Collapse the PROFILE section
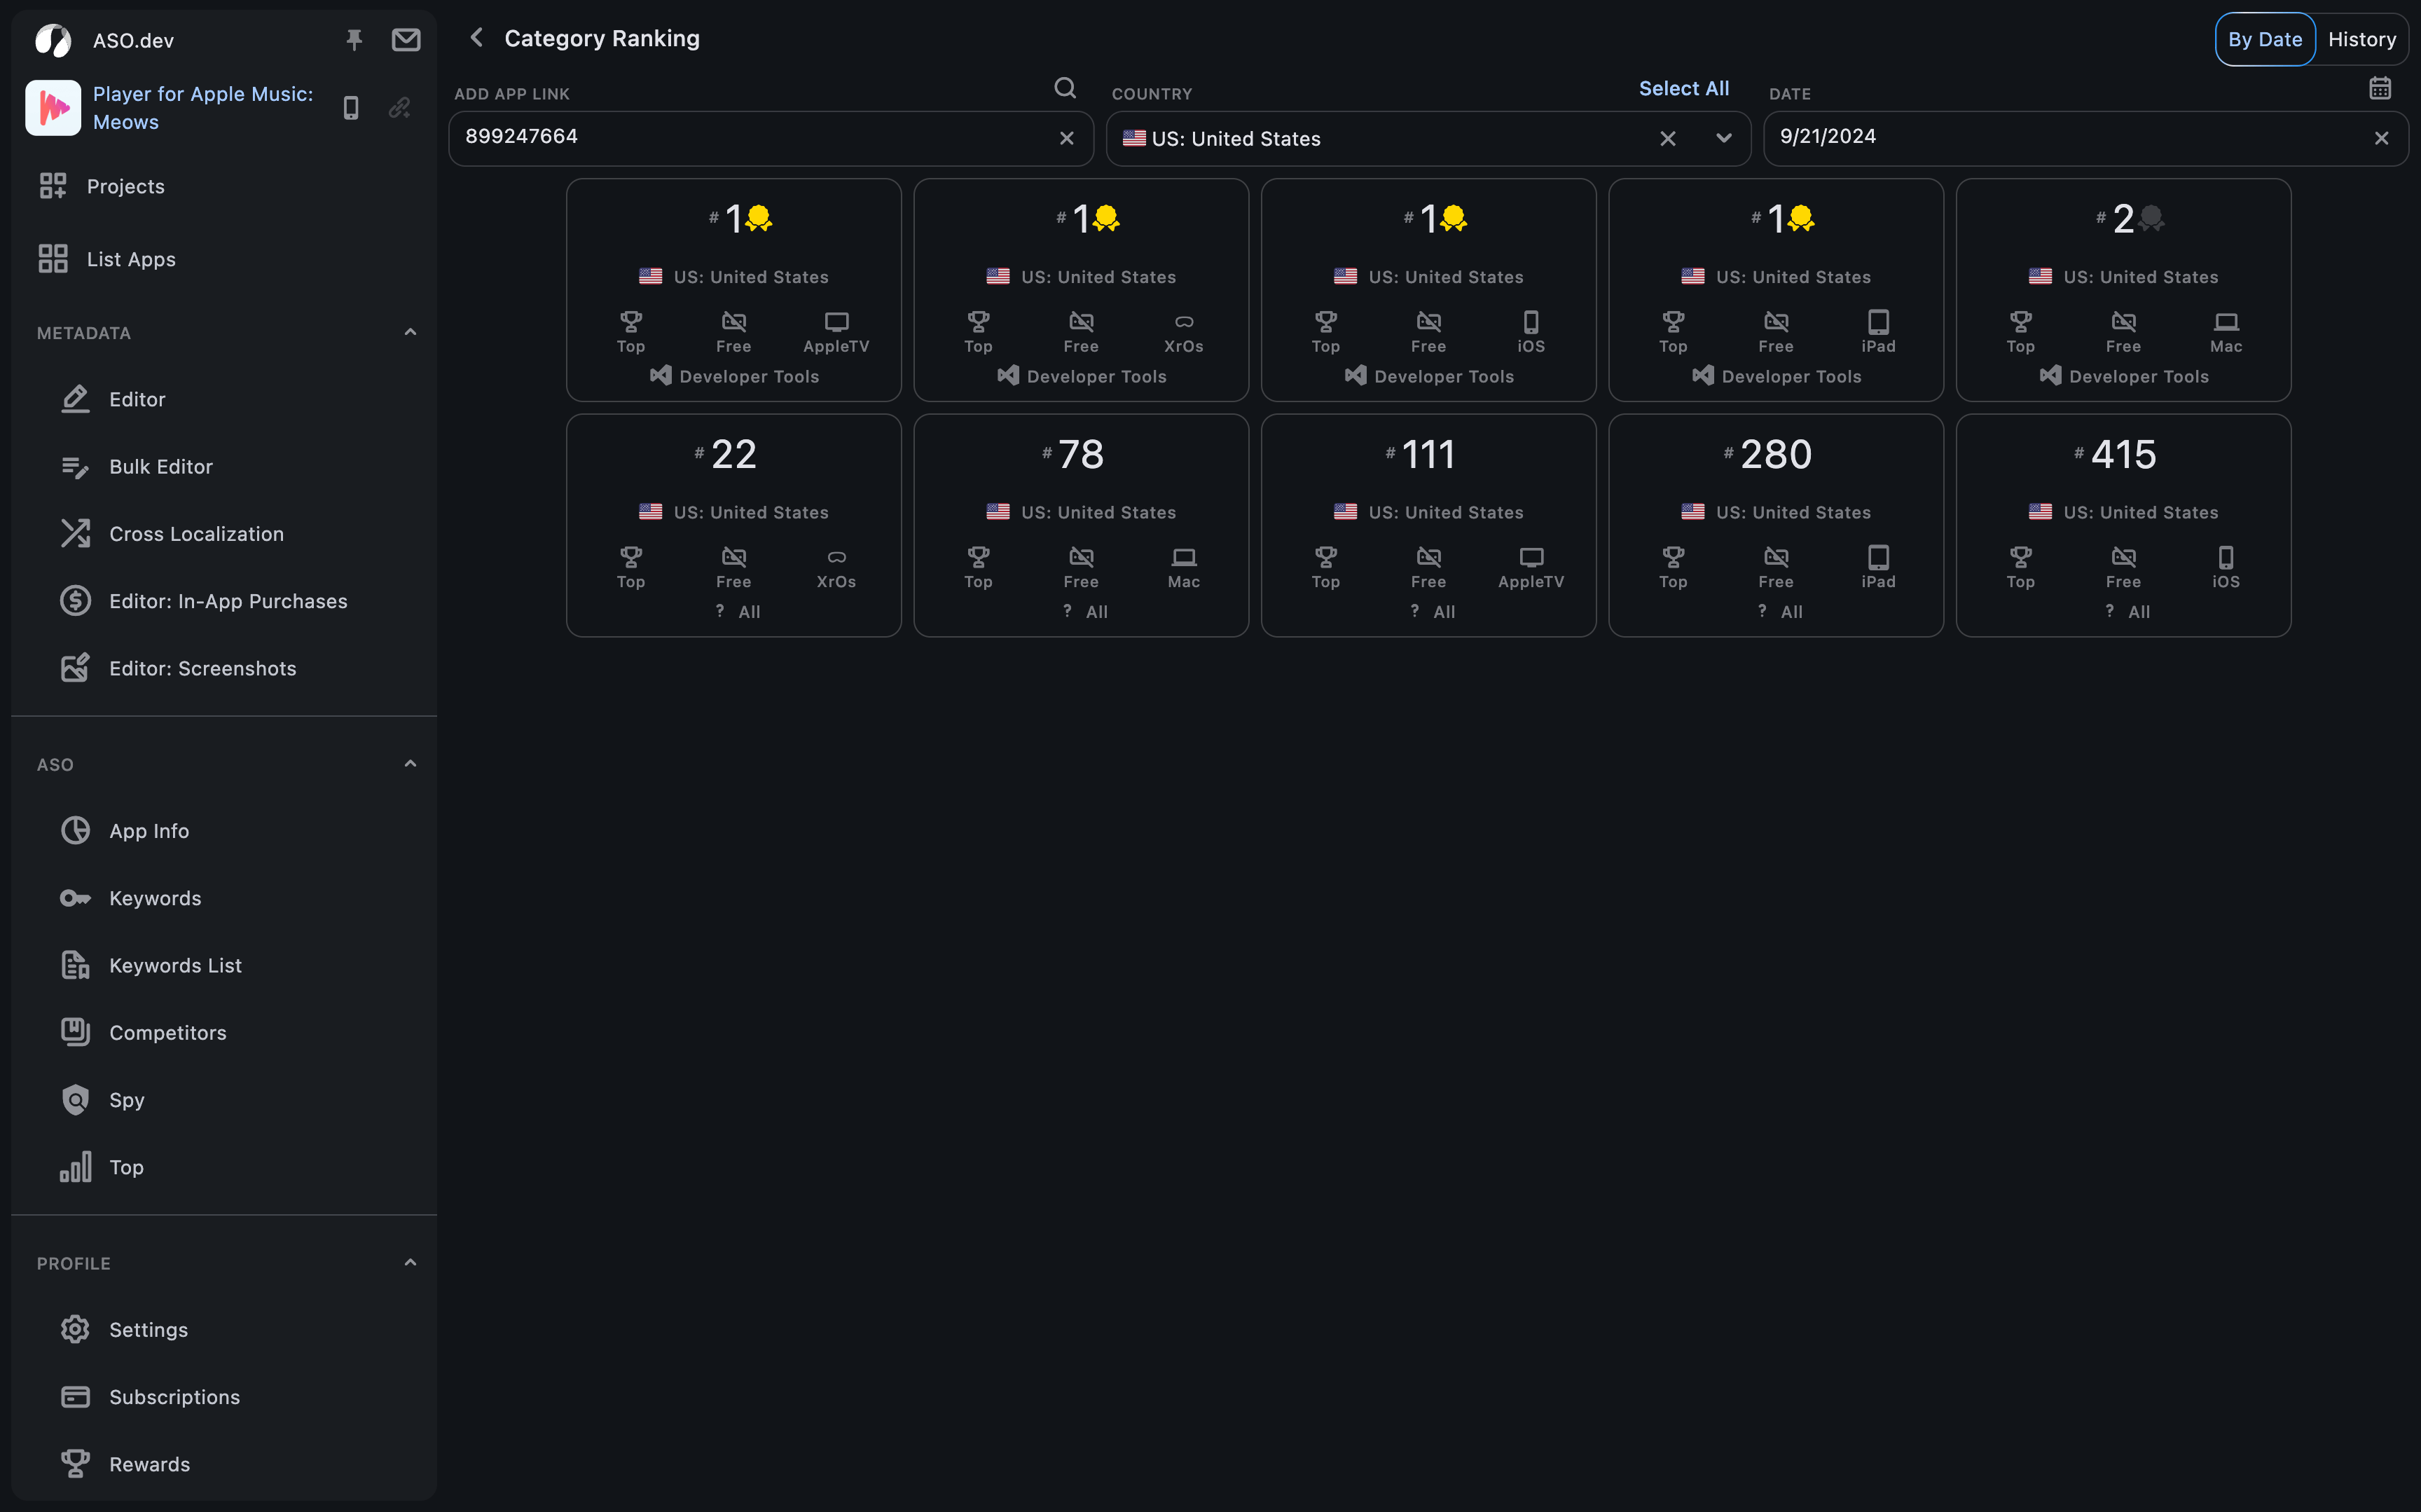 (410, 1263)
